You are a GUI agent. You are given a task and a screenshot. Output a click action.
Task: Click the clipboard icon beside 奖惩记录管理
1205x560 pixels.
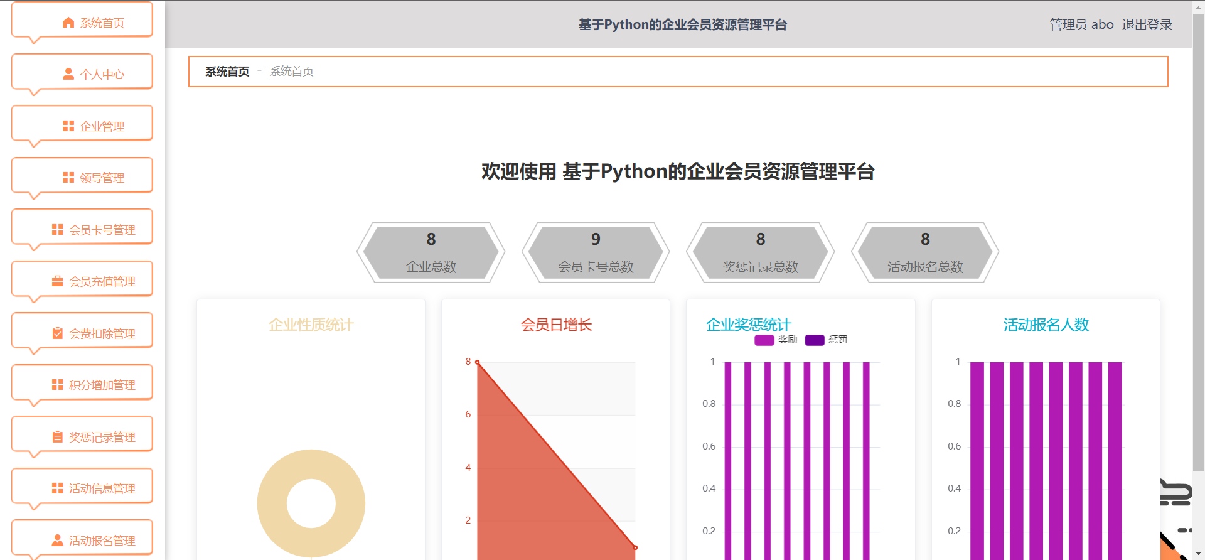[x=58, y=437]
